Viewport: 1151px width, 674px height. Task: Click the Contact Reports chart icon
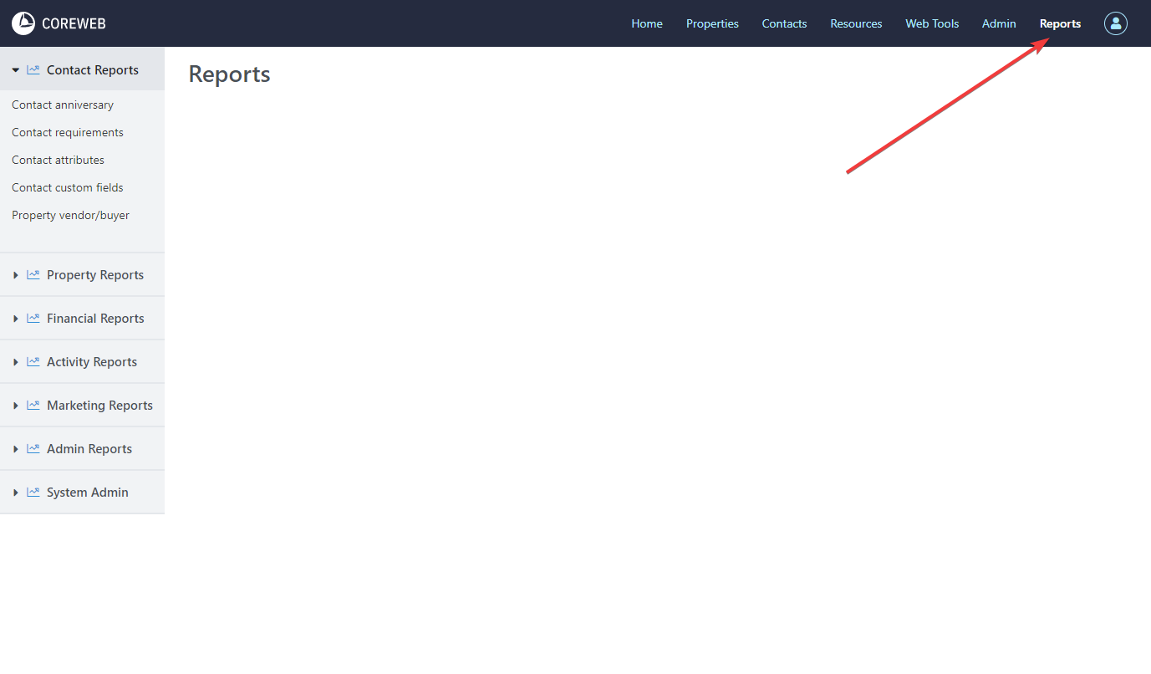[33, 70]
